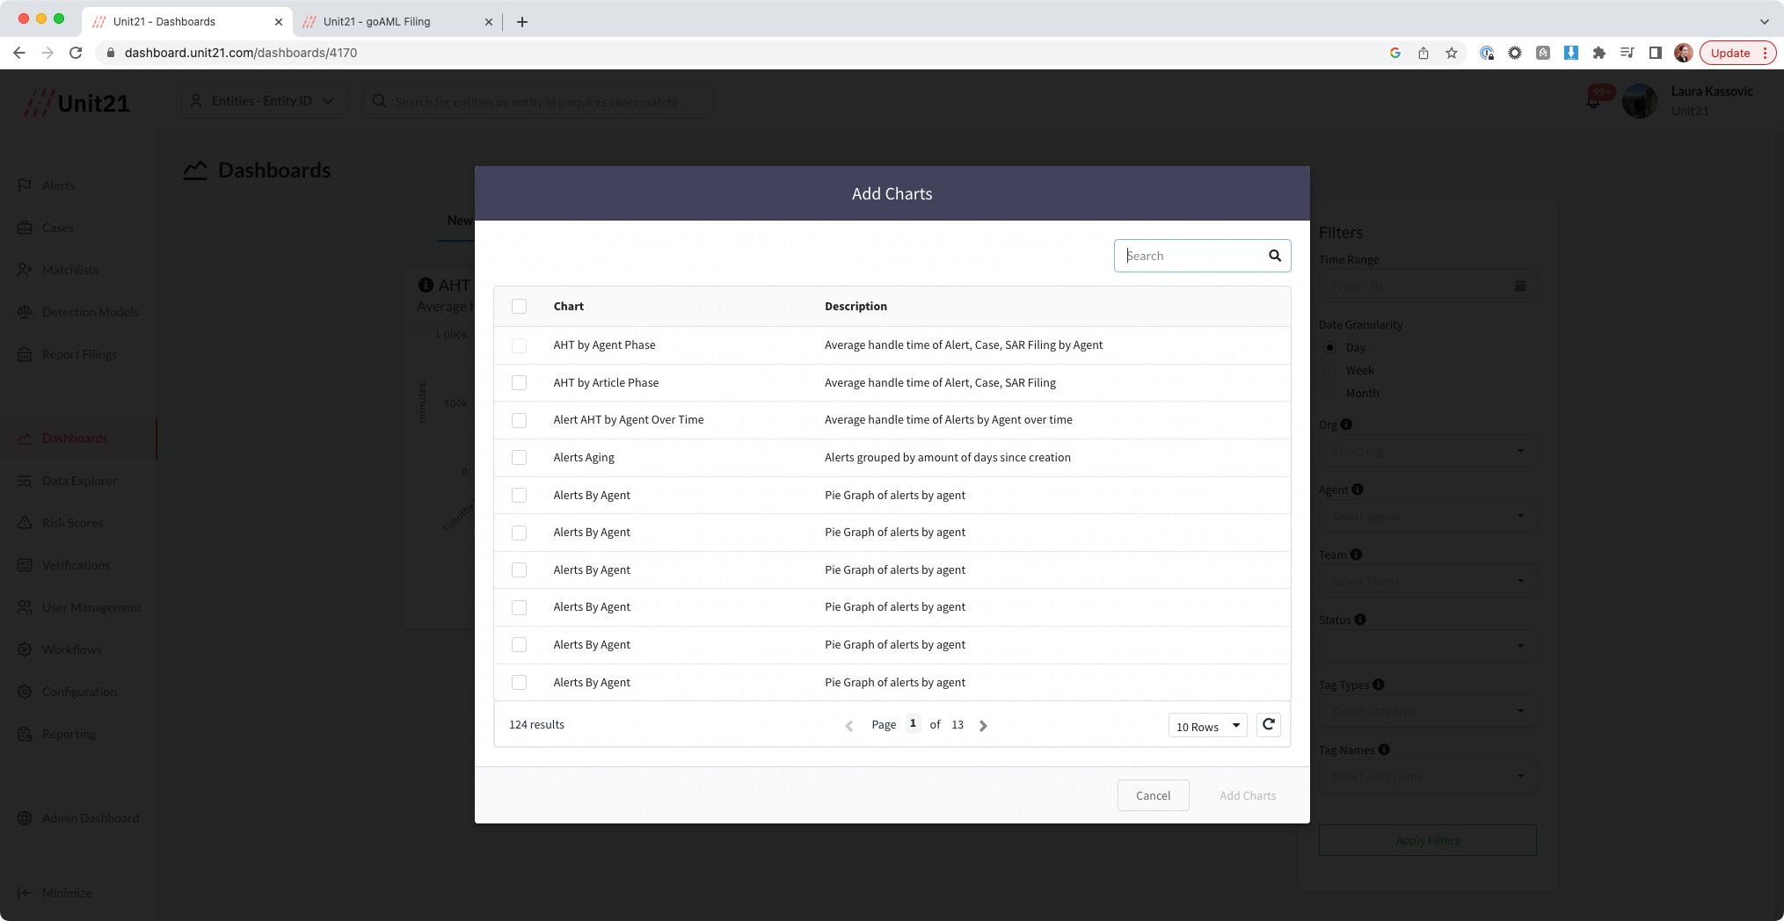The height and width of the screenshot is (921, 1784).
Task: Open the browser extensions puzzle icon
Action: (1599, 53)
